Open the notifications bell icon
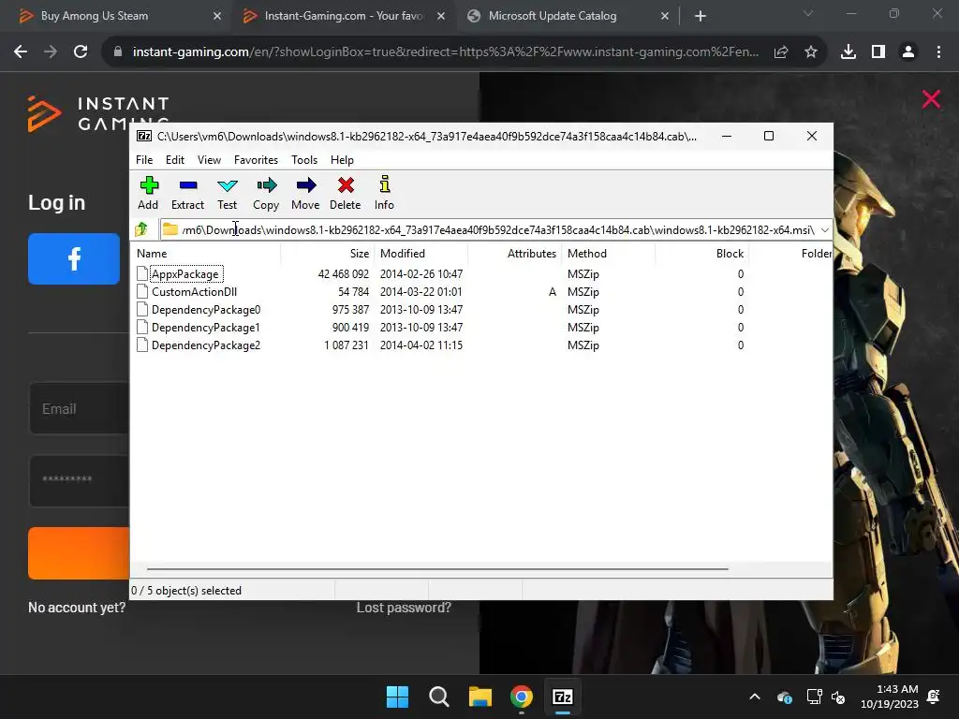 [934, 697]
